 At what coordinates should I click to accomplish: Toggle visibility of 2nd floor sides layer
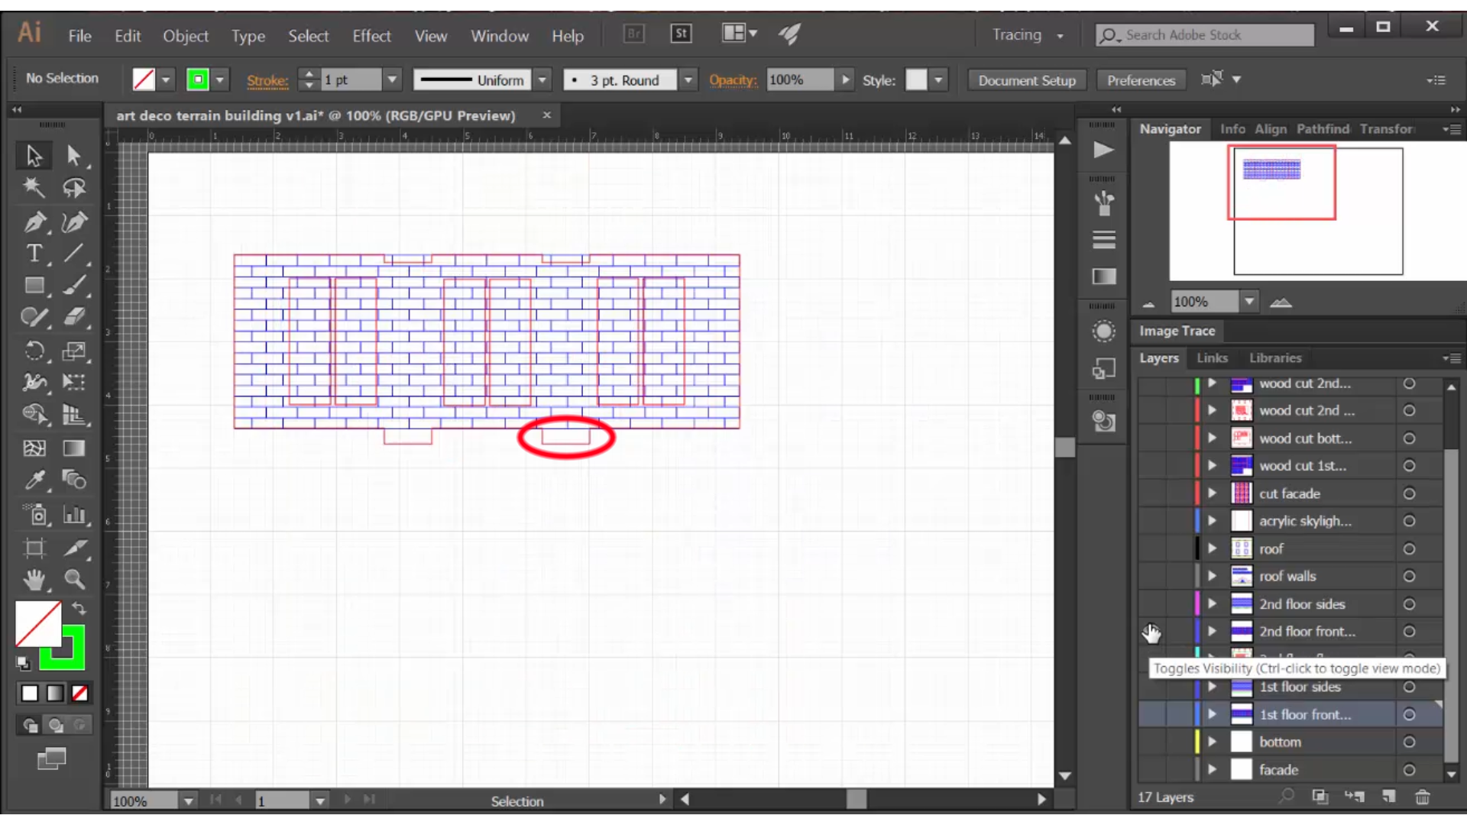pos(1151,604)
